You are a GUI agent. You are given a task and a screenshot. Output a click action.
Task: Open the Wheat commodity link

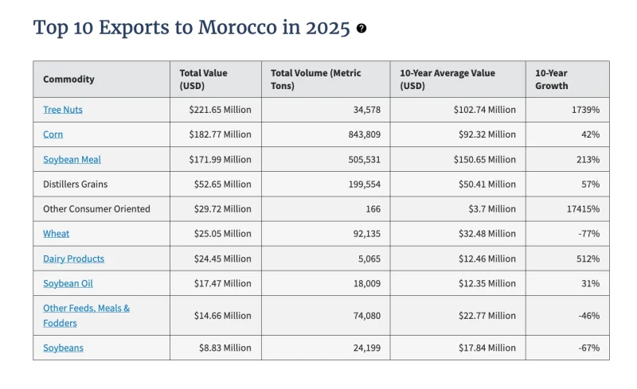(x=56, y=234)
